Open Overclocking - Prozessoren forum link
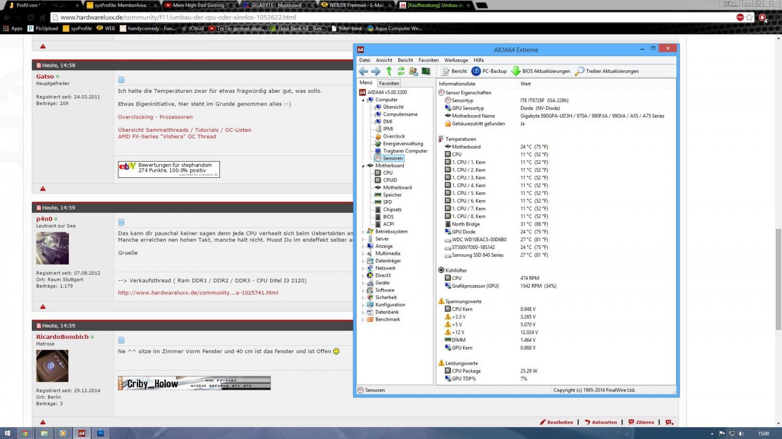The width and height of the screenshot is (782, 439). click(155, 117)
